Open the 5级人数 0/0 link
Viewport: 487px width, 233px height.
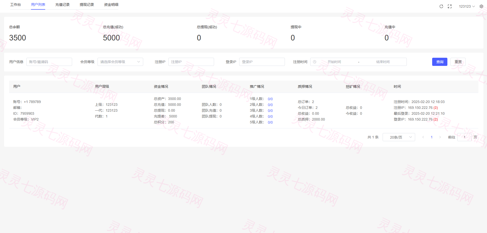[x=270, y=122]
